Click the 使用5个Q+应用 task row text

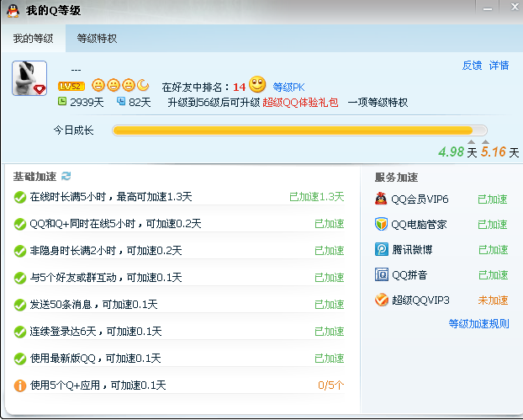(x=98, y=385)
